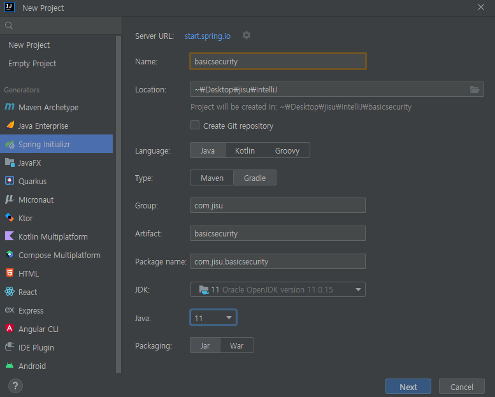Click the search magnifier icon
Image resolution: width=495 pixels, height=397 pixels.
point(9,25)
